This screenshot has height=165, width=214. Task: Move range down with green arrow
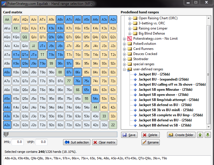pos(207,135)
